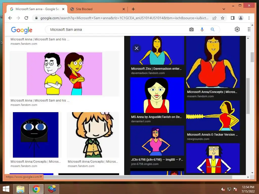Open the man in red vest image
The height and width of the screenshot is (194, 259).
pos(213,158)
